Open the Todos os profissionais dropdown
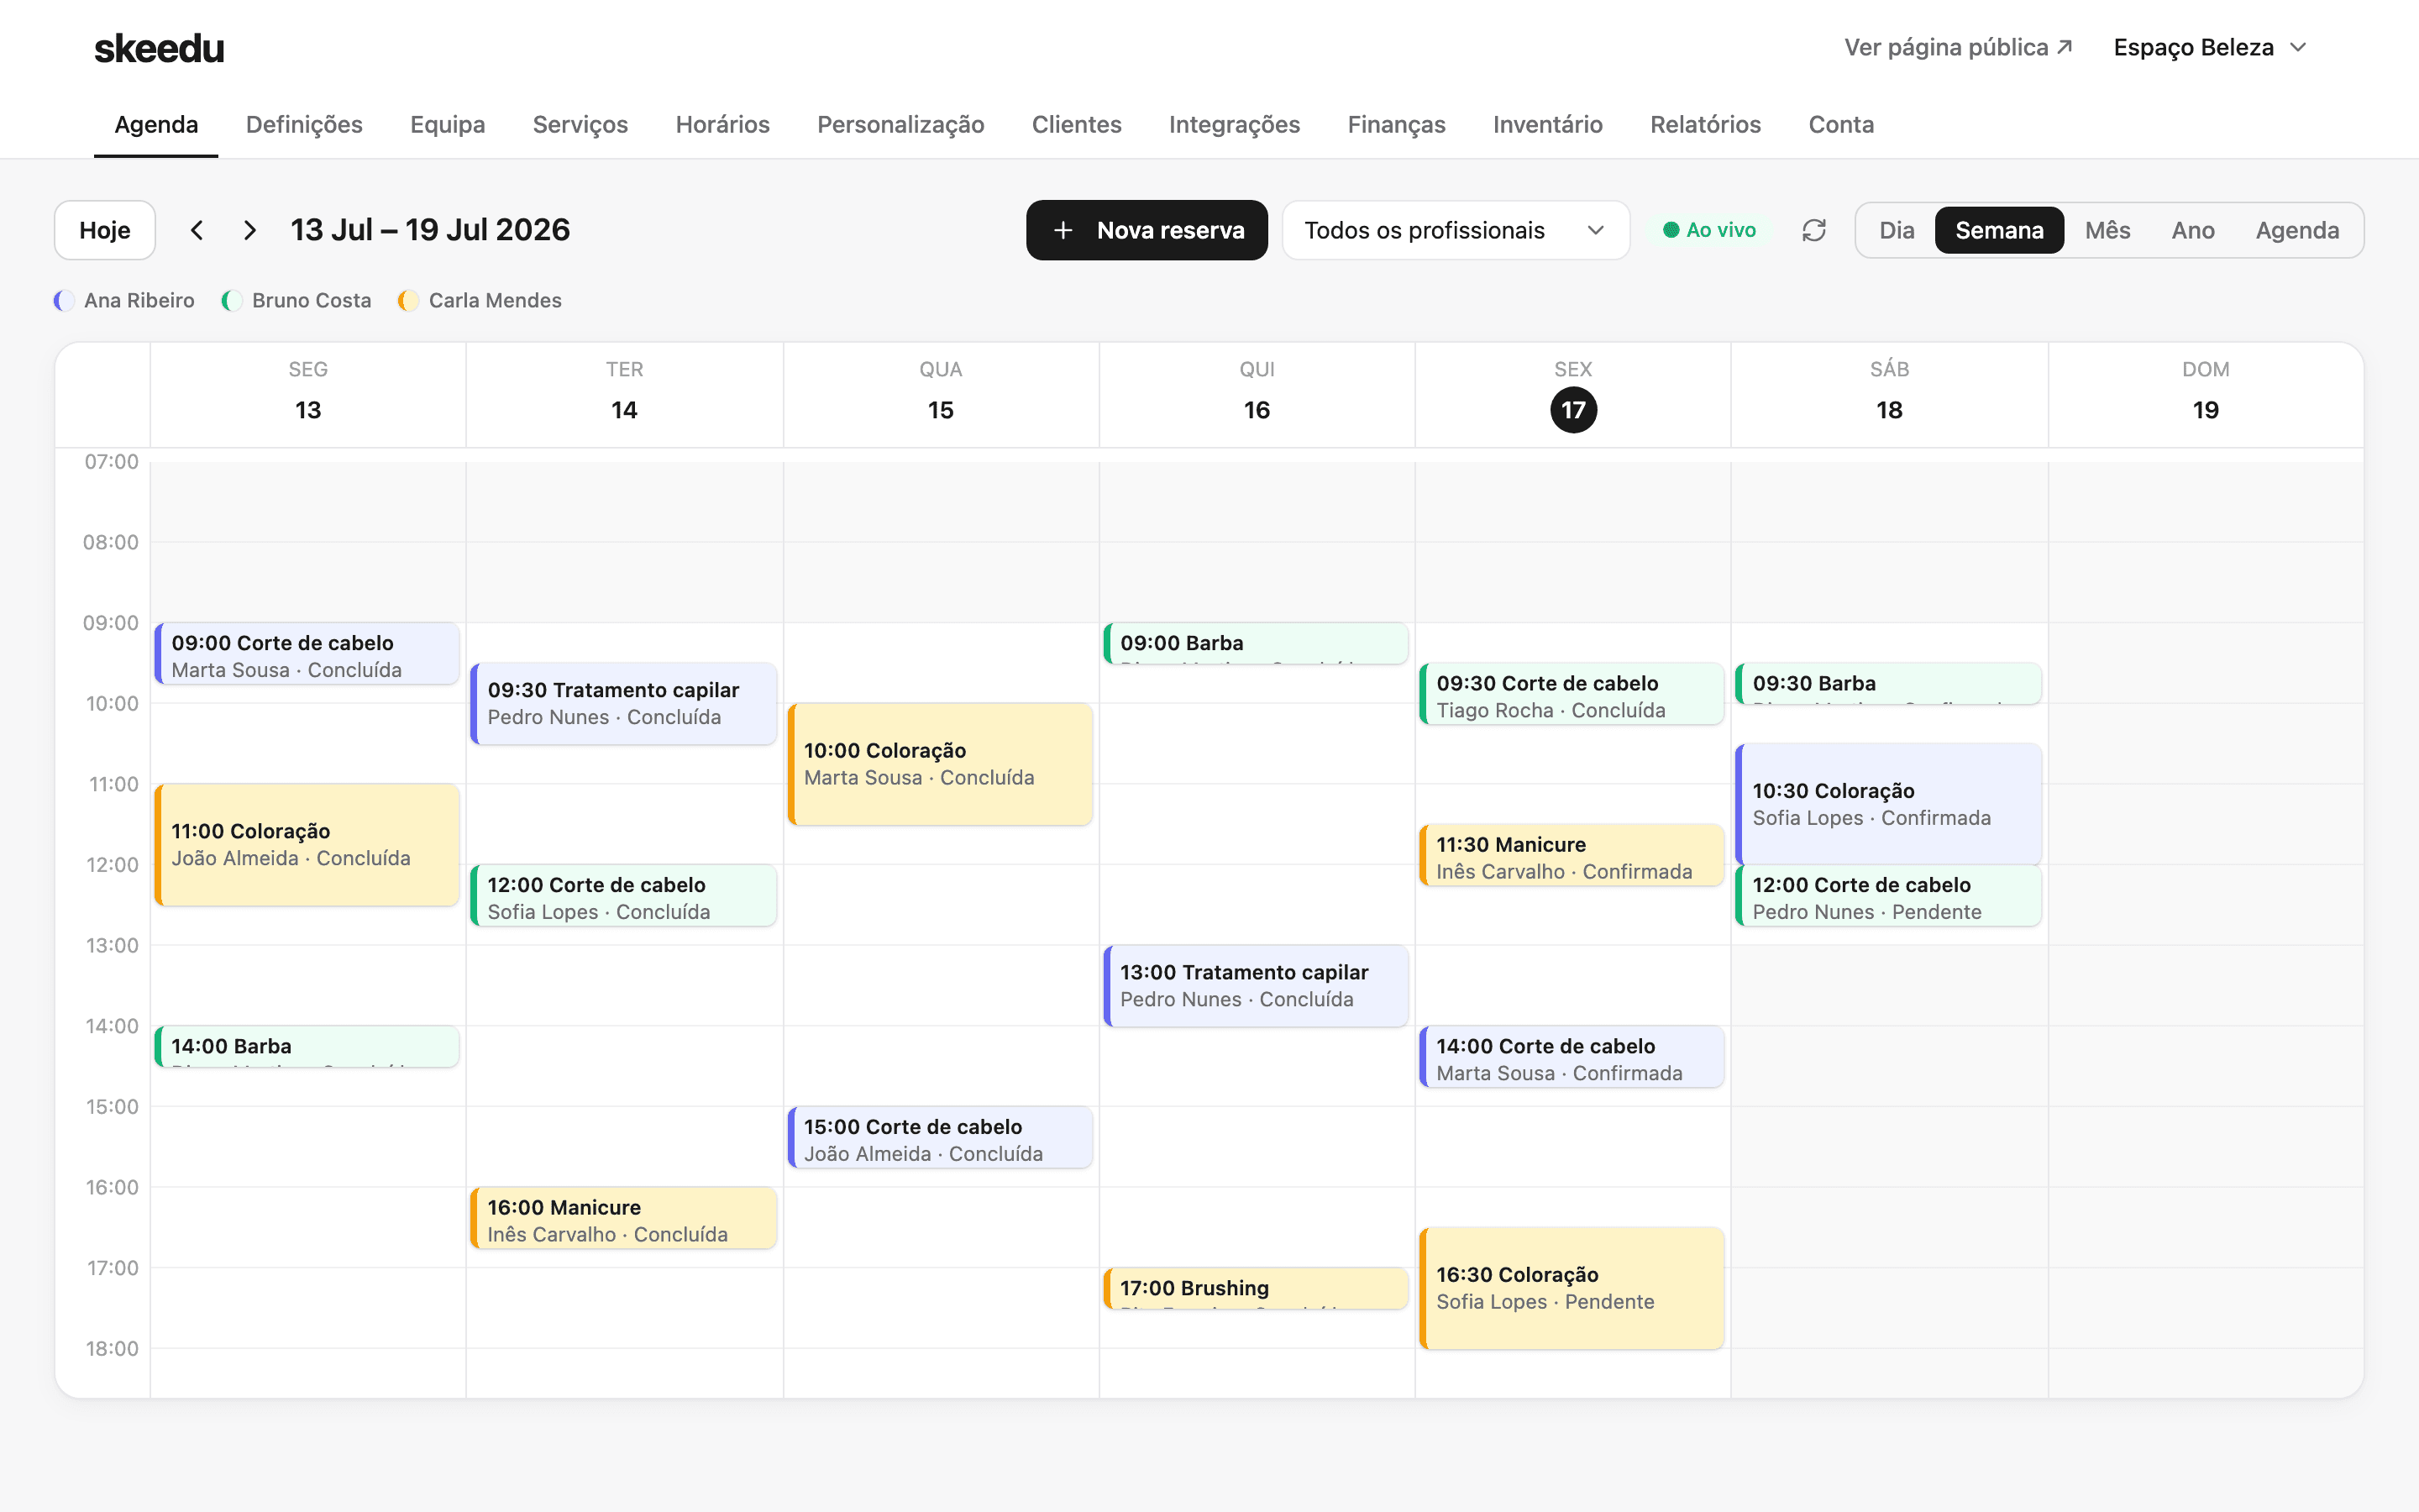 pos(1456,230)
